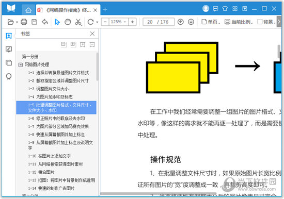Viewport: 284px width, 199px height.
Task: Open bookmark 1-8 快速从屏幕截图并加上标注
Action: pos(56,135)
